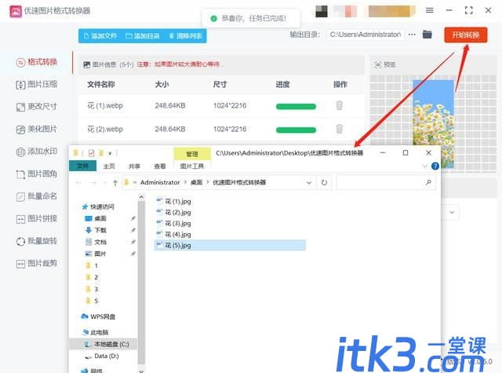Screen dimensions: 502x373
Task: Click the 花 (2).webp progress bar
Action: (x=296, y=130)
